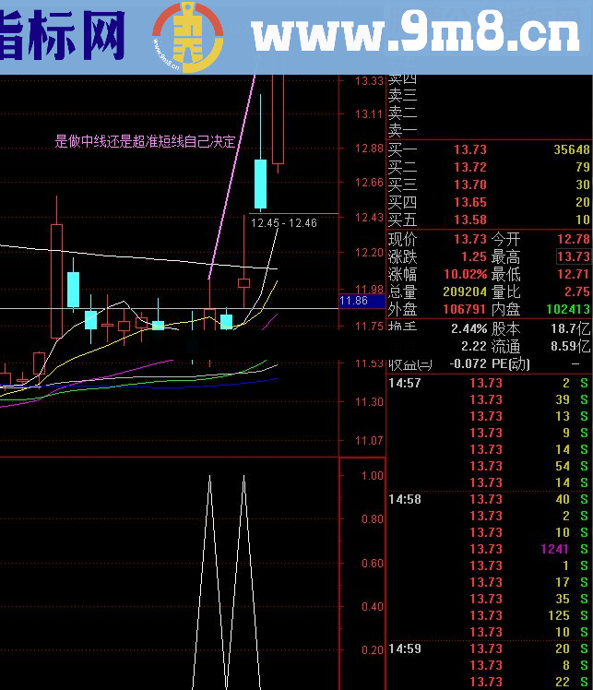Click the 内盘 value 102413
The image size is (593, 690).
tap(568, 309)
